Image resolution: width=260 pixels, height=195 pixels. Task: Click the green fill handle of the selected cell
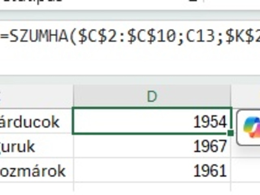pos(231,133)
